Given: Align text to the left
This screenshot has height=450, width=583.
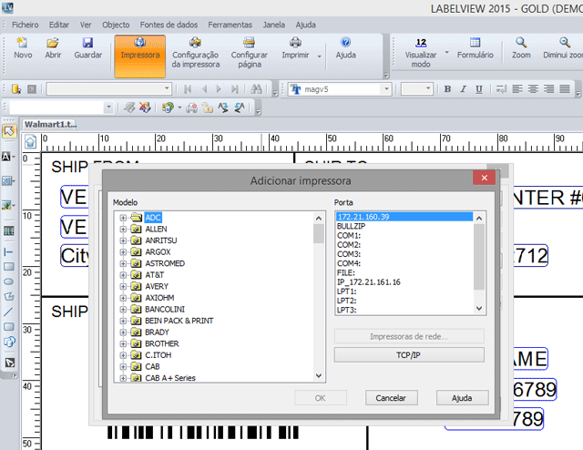Looking at the screenshot, I should (x=517, y=89).
